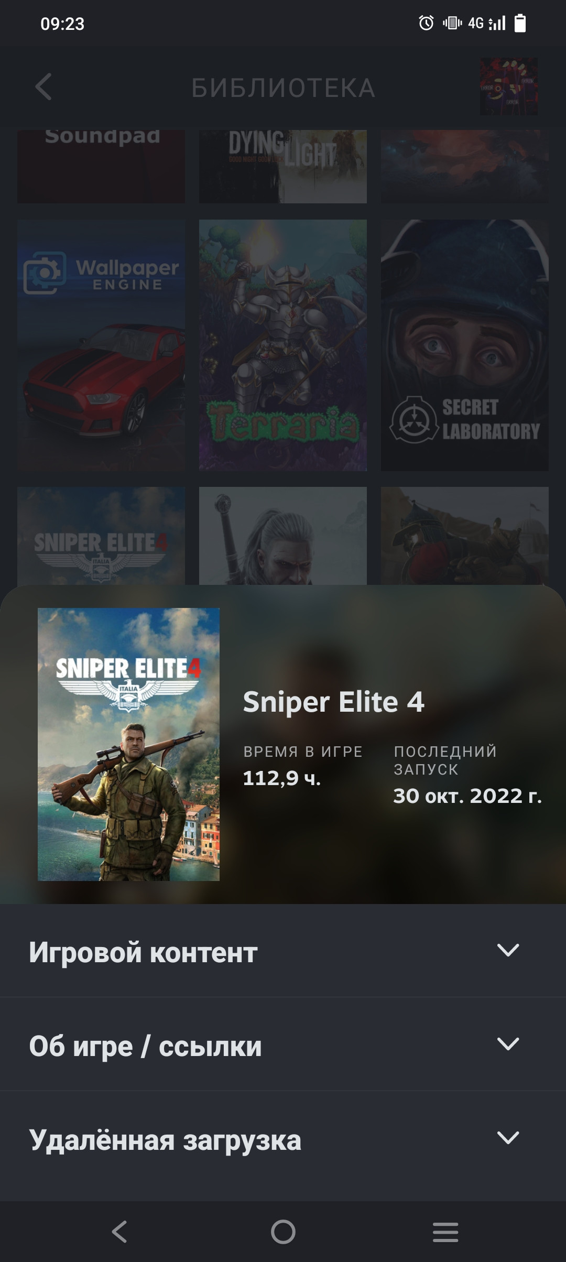Select the Terraria game tile

pos(283,345)
